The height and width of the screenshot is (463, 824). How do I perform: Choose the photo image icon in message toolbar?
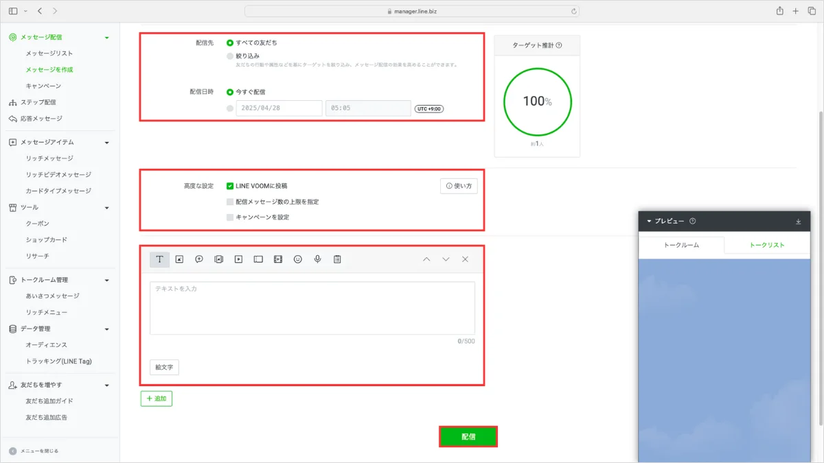click(179, 259)
